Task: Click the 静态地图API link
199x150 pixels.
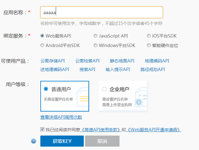Action: [122, 61]
